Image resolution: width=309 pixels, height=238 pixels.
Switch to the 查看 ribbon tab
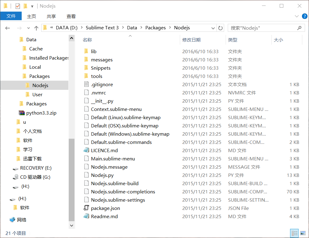point(71,16)
